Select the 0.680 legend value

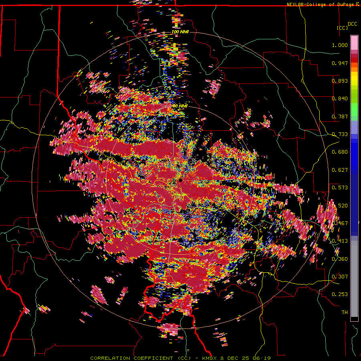pos(340,152)
